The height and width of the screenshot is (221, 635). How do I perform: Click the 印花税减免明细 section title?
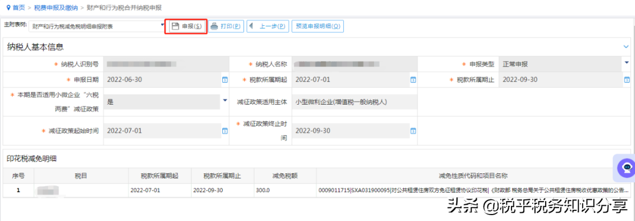[32, 159]
